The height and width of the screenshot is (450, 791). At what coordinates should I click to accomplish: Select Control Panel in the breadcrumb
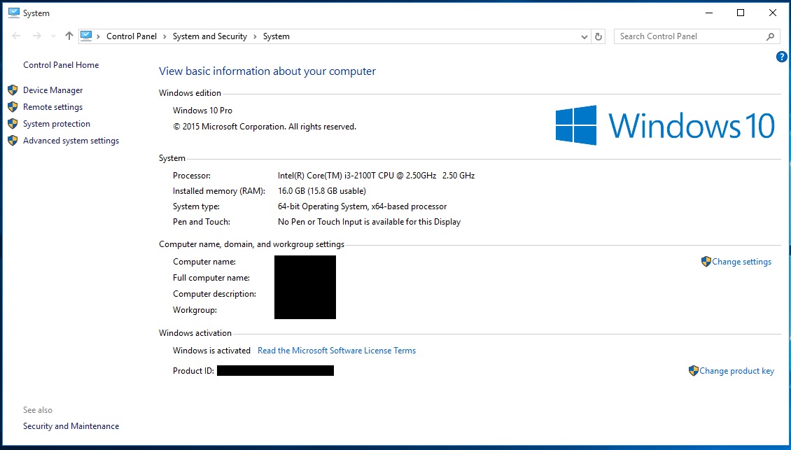(132, 36)
